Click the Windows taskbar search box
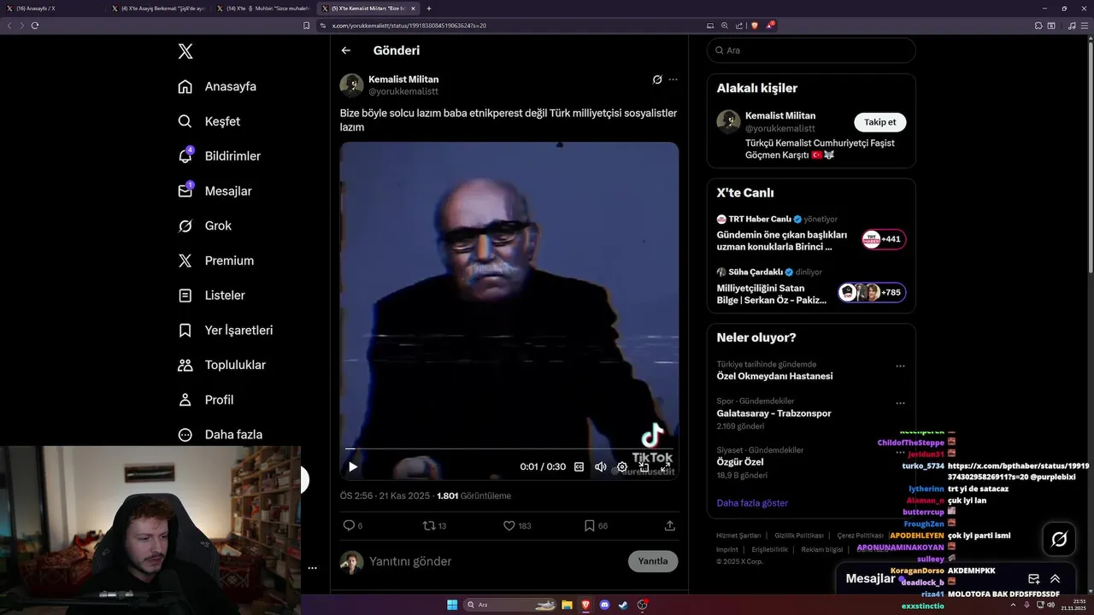This screenshot has width=1094, height=615. coord(509,605)
